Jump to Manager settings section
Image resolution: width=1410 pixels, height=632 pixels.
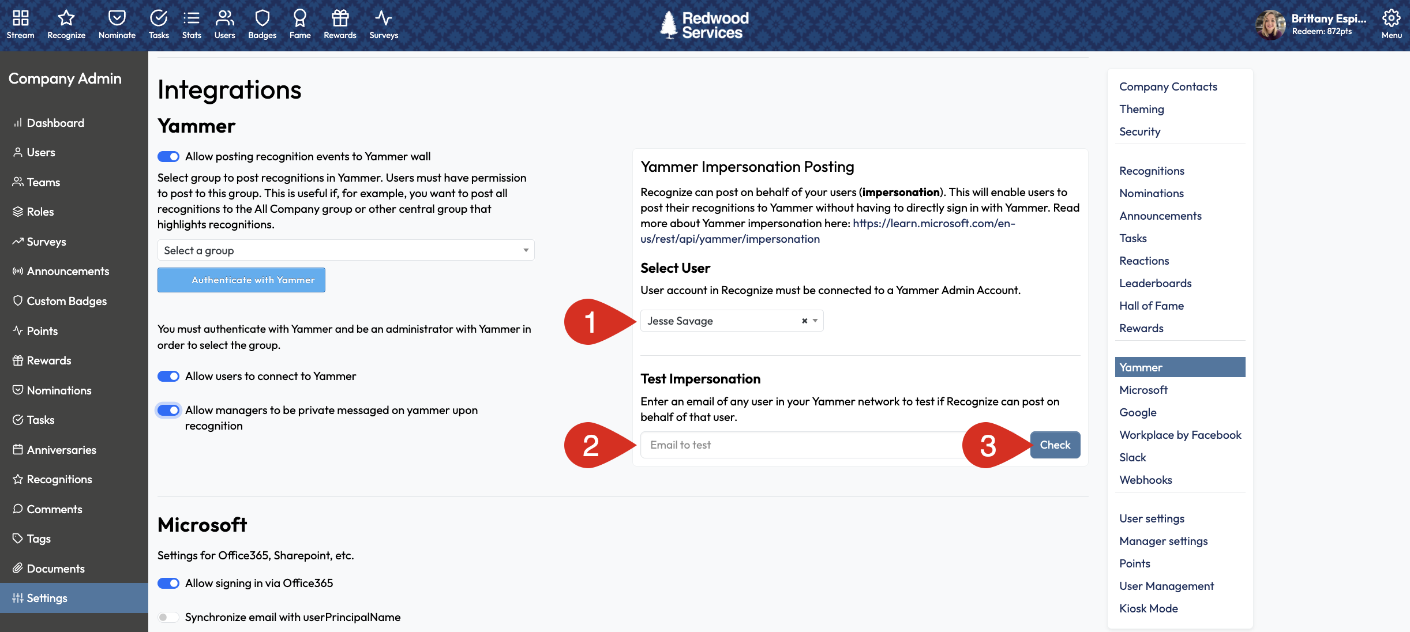[1164, 541]
